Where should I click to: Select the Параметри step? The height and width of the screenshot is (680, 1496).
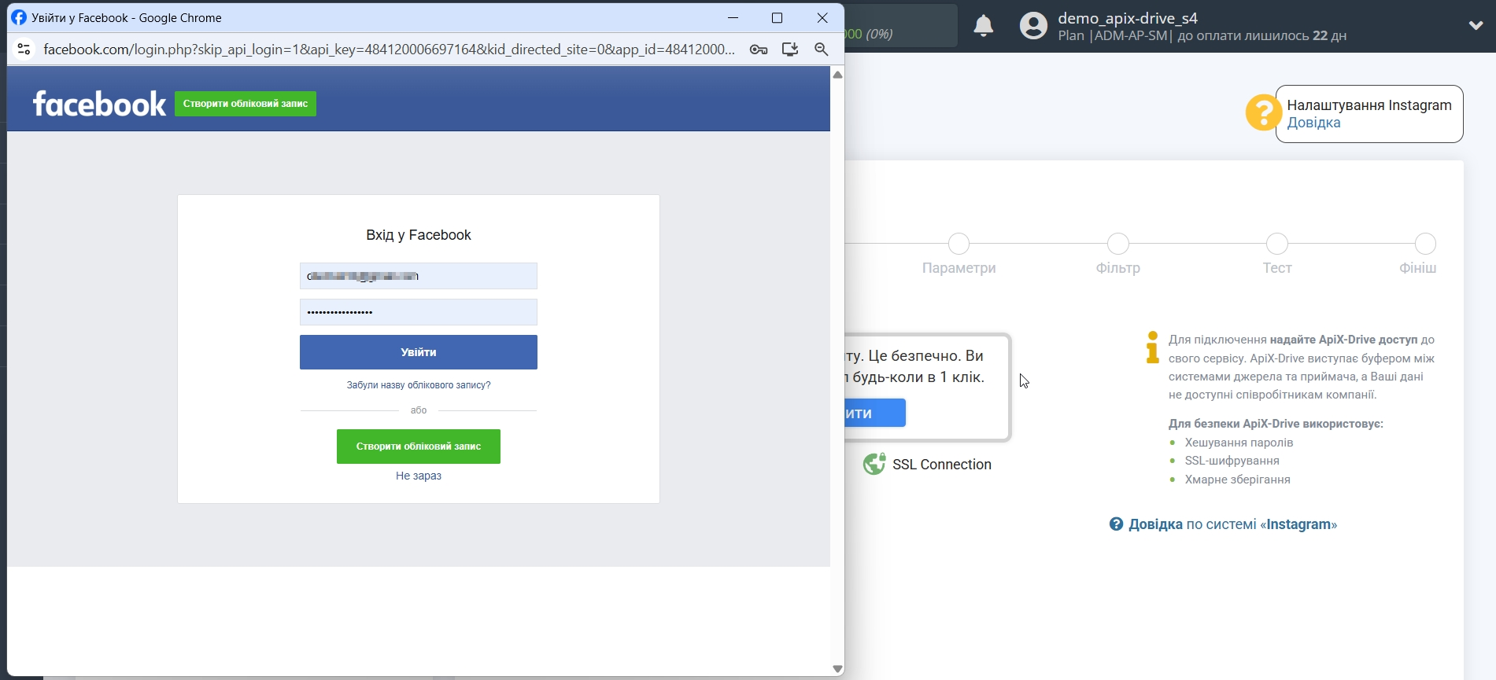(x=959, y=255)
